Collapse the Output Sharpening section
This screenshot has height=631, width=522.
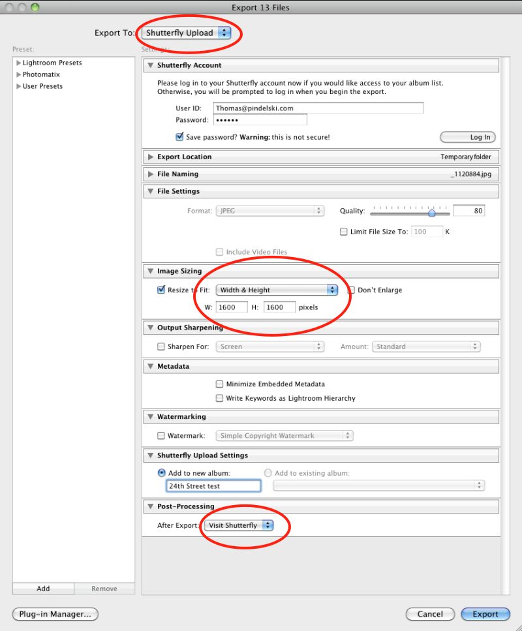[x=151, y=328]
